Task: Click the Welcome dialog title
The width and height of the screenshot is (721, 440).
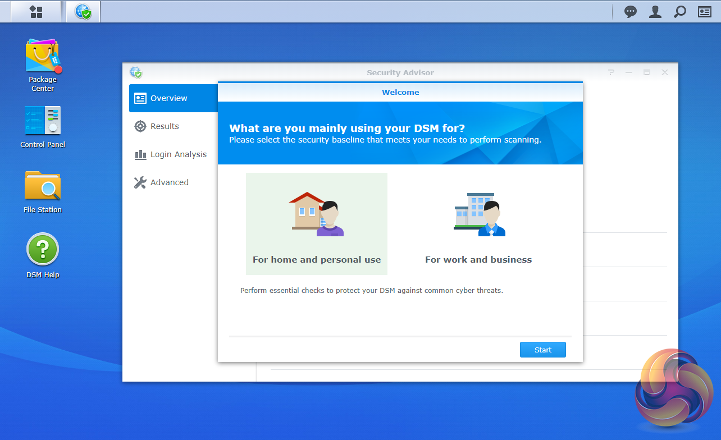Action: tap(400, 92)
